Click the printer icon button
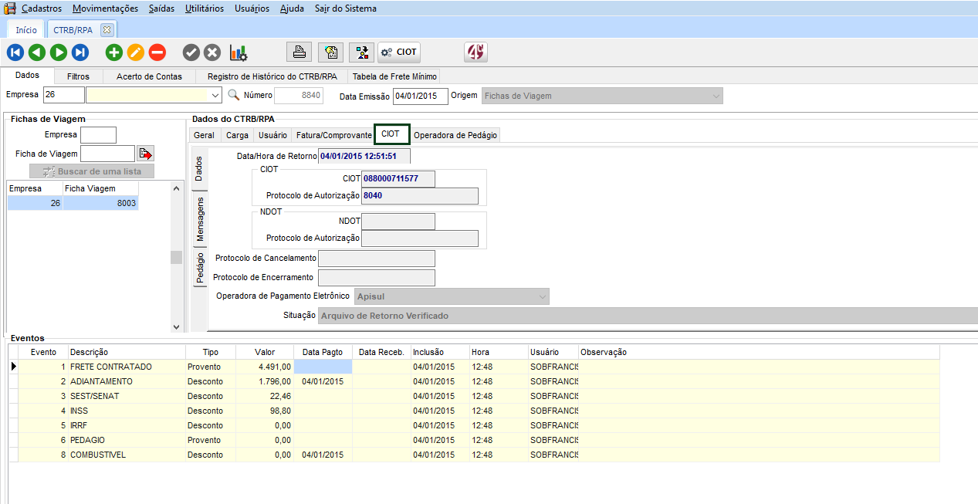The height and width of the screenshot is (504, 978). click(299, 52)
